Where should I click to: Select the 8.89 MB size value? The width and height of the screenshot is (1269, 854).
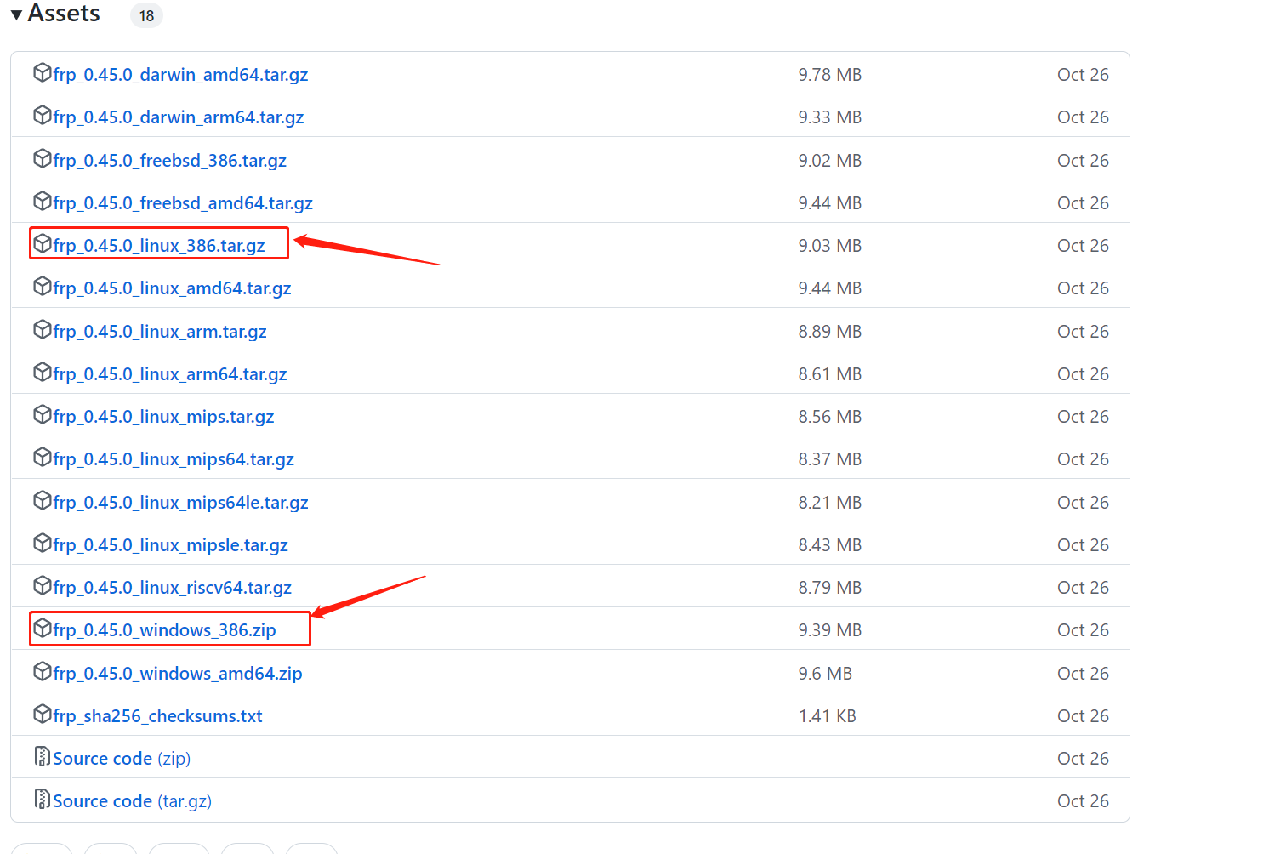point(829,332)
